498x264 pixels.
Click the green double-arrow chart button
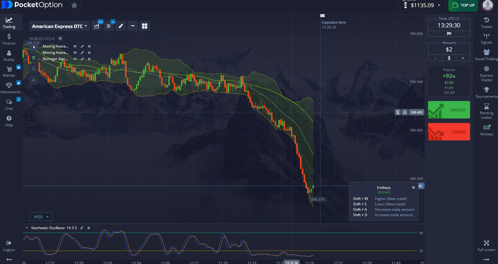(x=34, y=58)
